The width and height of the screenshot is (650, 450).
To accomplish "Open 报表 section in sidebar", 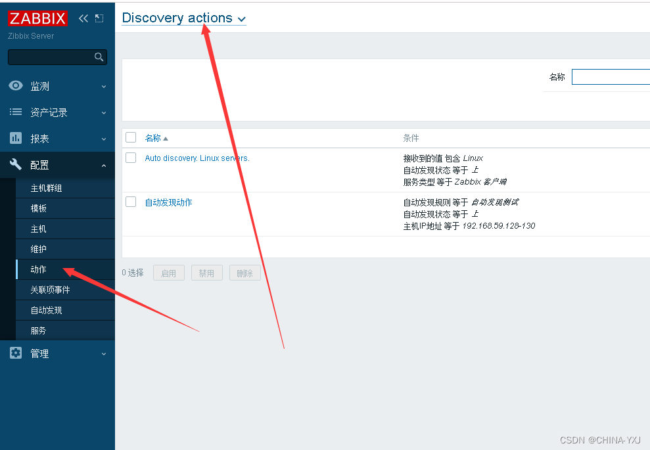I will (x=57, y=139).
